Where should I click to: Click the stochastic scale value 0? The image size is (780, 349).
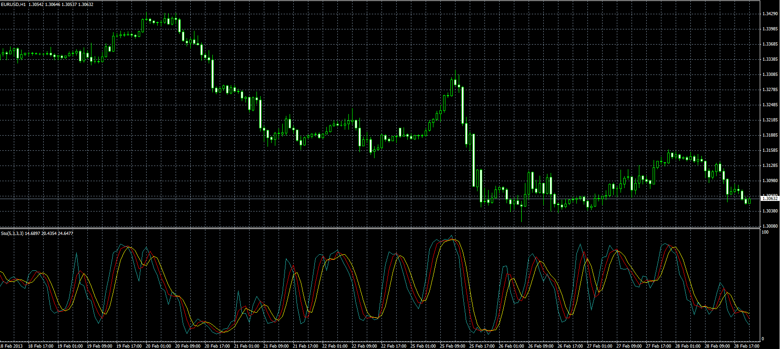point(763,339)
